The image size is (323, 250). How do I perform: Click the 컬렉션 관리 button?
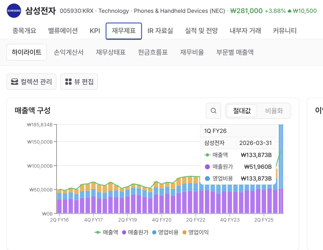tap(31, 82)
